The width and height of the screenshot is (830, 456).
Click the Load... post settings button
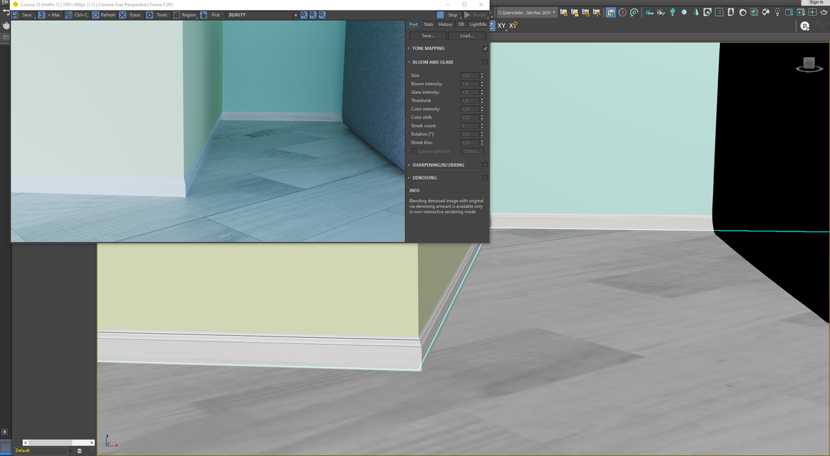click(466, 35)
